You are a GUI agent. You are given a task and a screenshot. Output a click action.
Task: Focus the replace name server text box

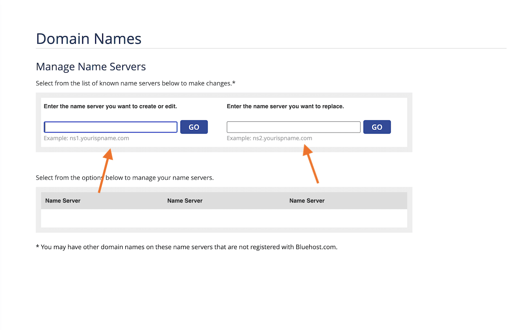click(294, 127)
